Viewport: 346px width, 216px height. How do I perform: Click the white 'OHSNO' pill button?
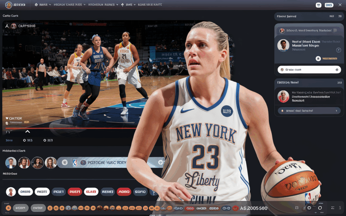tap(25, 192)
